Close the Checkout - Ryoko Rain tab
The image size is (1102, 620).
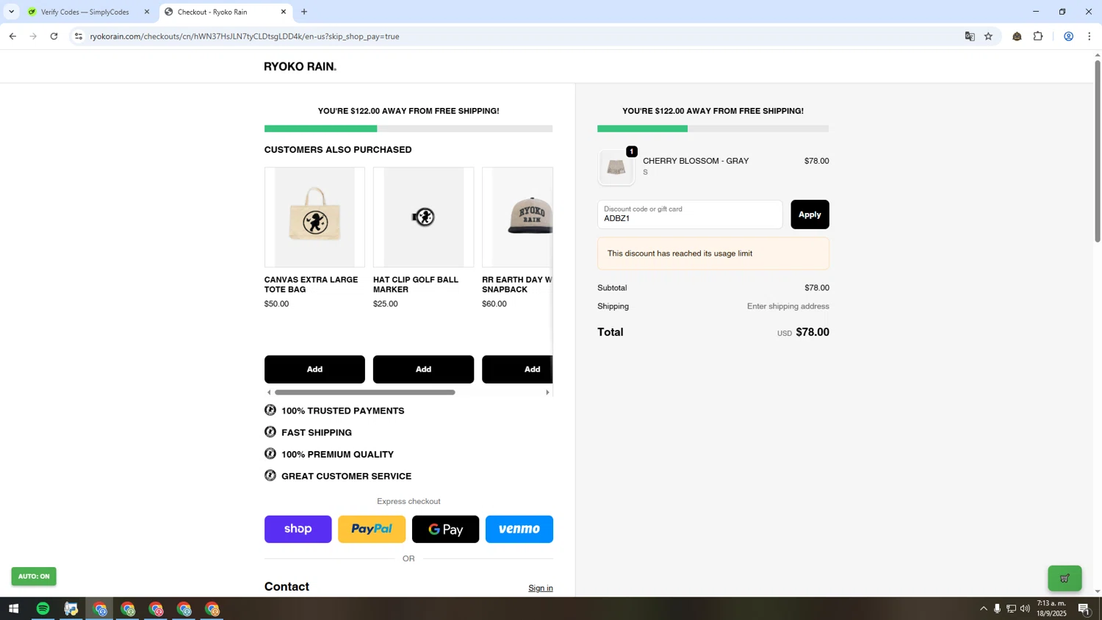click(284, 12)
